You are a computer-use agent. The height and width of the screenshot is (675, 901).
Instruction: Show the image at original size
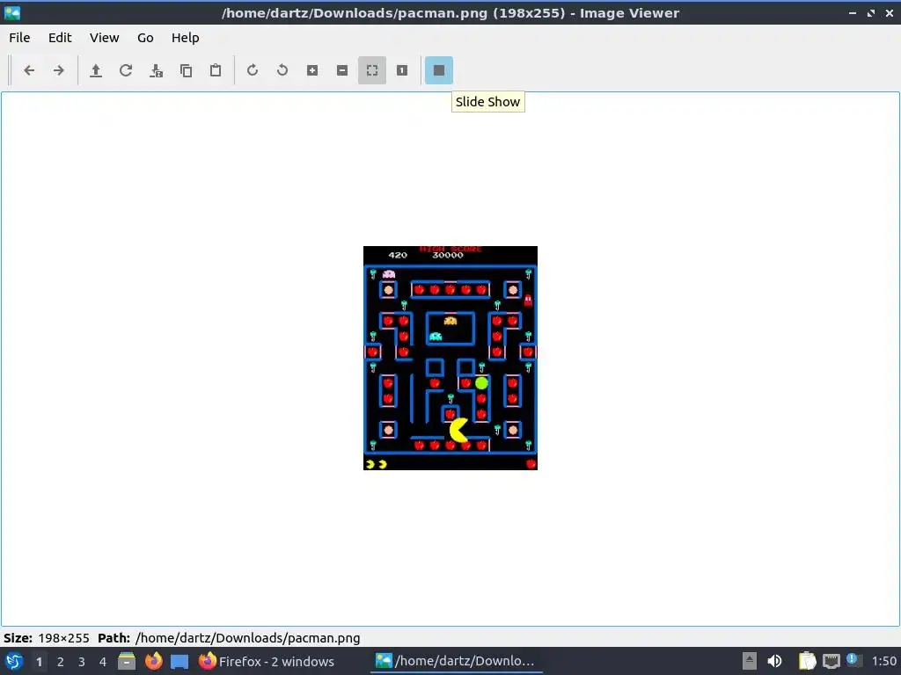(401, 70)
